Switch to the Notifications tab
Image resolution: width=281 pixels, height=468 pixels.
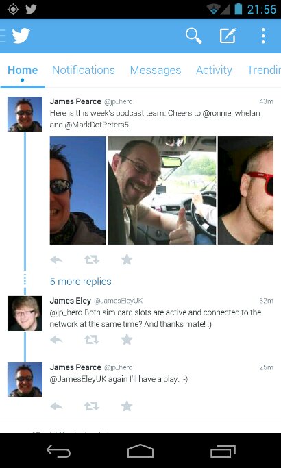84,70
